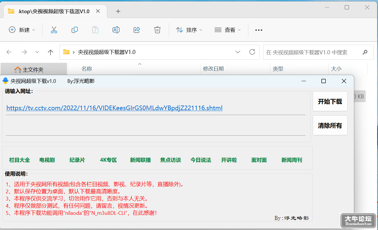Image resolution: width=378 pixels, height=230 pixels.
Task: Expand the address bar history dropdown
Action: [x=238, y=52]
